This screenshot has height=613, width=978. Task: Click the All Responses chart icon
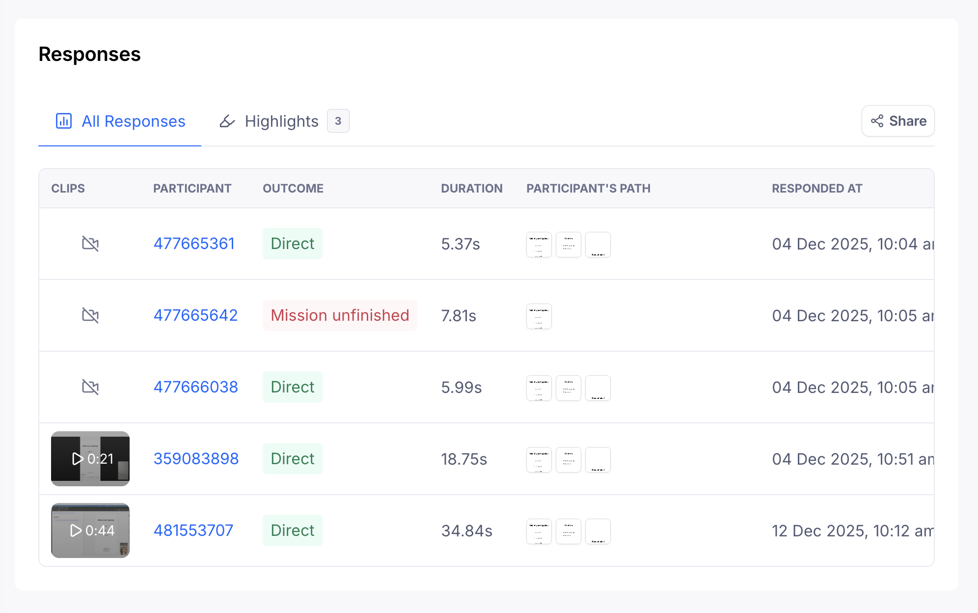click(64, 121)
